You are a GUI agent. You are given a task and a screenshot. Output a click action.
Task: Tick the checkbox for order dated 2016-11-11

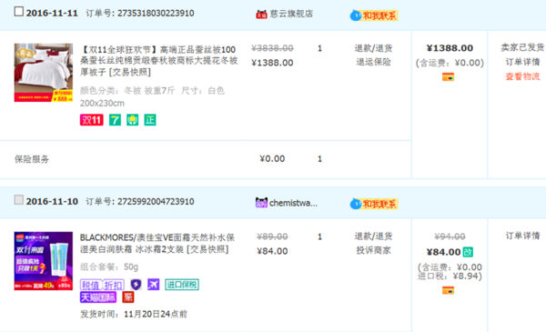coord(19,12)
